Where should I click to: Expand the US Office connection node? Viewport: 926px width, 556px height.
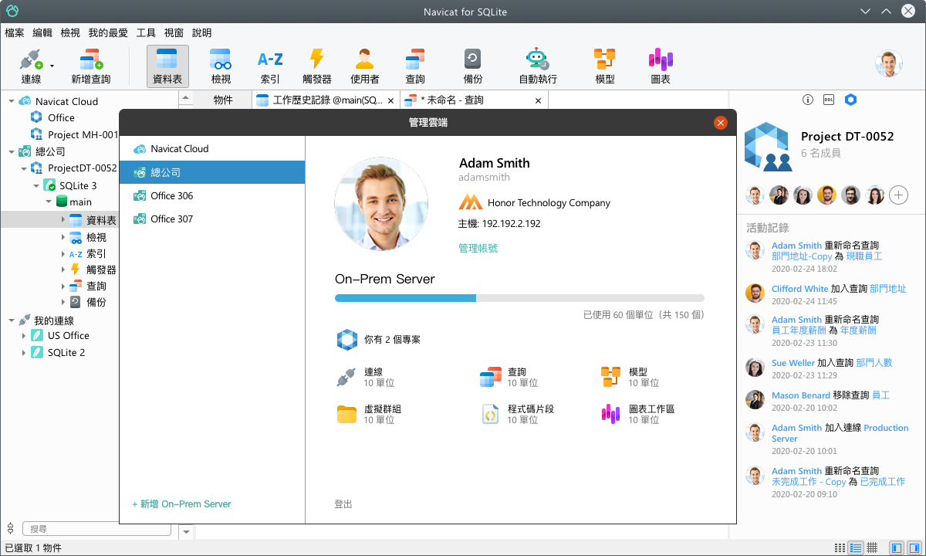click(24, 336)
